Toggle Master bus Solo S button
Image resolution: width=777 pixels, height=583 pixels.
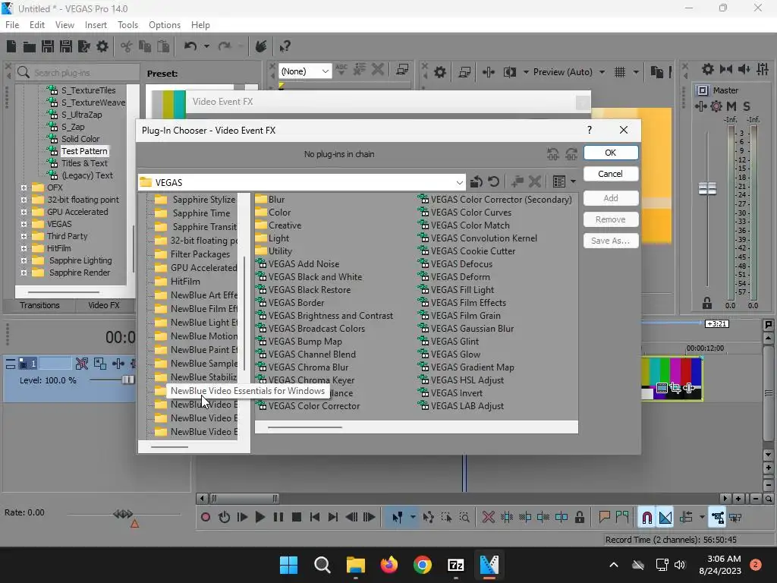(747, 106)
